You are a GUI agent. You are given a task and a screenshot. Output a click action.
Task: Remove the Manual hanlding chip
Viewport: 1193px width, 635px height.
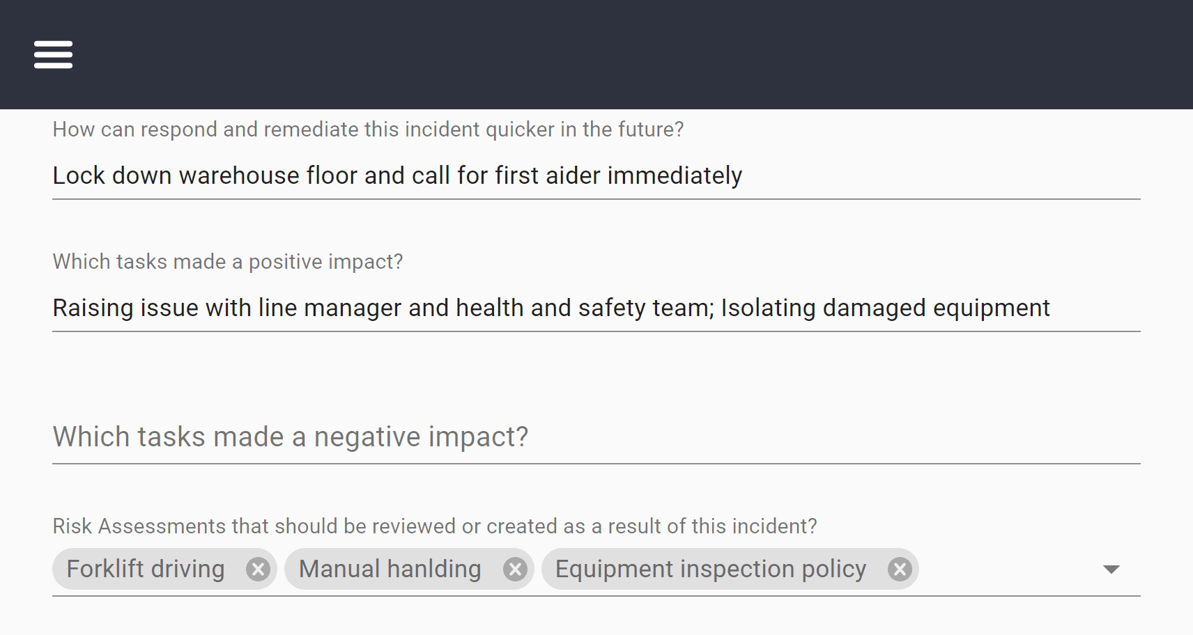click(x=515, y=570)
